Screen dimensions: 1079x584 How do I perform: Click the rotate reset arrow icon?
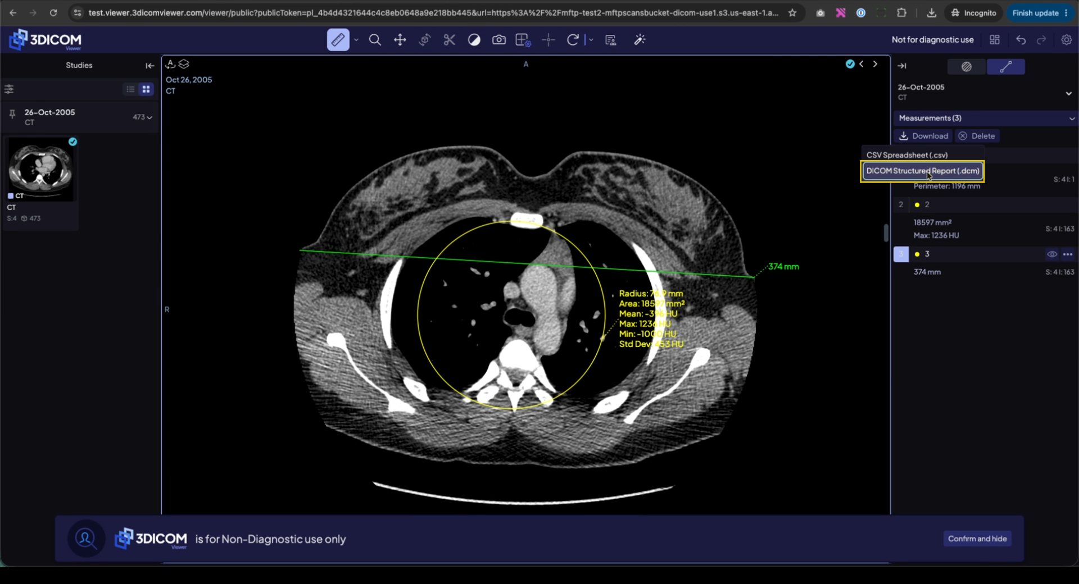(x=573, y=40)
